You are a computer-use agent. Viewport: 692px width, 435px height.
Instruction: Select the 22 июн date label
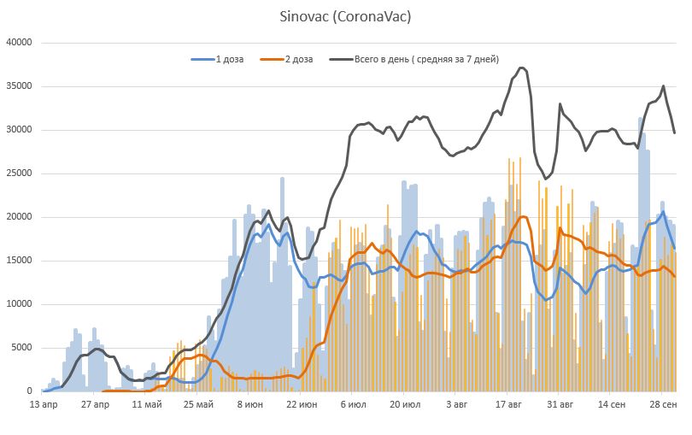coord(302,404)
